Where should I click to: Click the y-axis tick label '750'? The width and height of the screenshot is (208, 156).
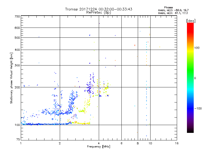coord(17,16)
